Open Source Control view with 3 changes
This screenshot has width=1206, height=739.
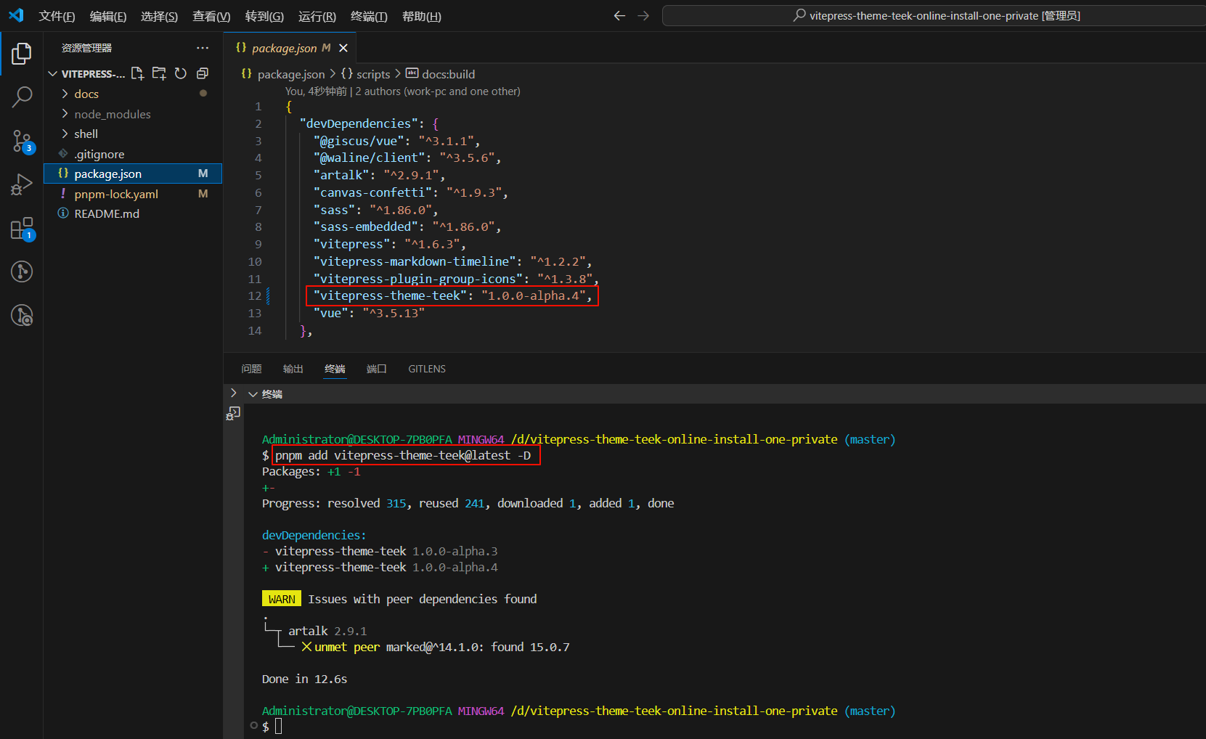[22, 141]
